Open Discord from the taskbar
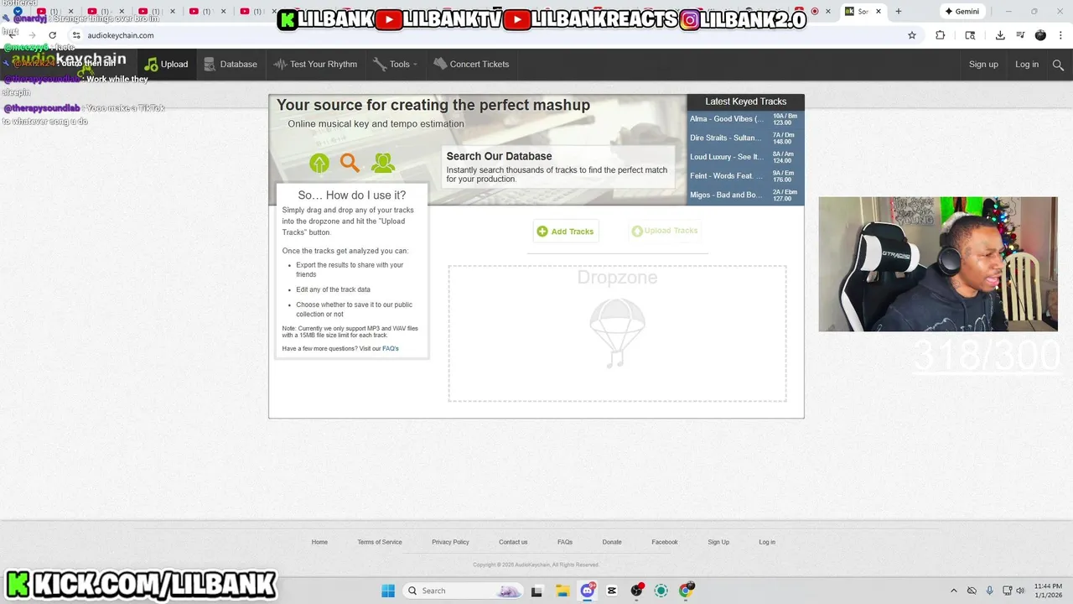 [588, 591]
